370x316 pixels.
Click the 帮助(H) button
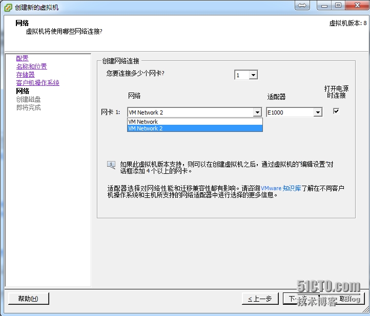point(29,299)
